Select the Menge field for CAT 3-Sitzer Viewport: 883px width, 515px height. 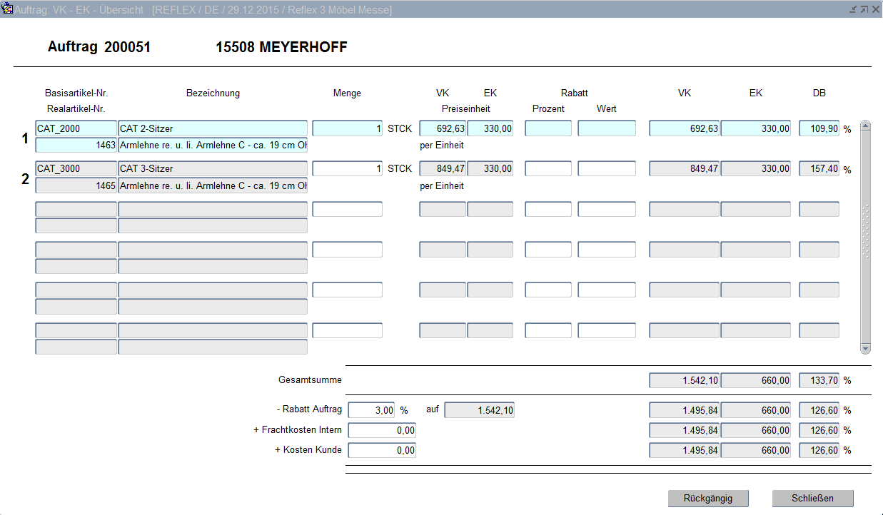click(x=348, y=168)
